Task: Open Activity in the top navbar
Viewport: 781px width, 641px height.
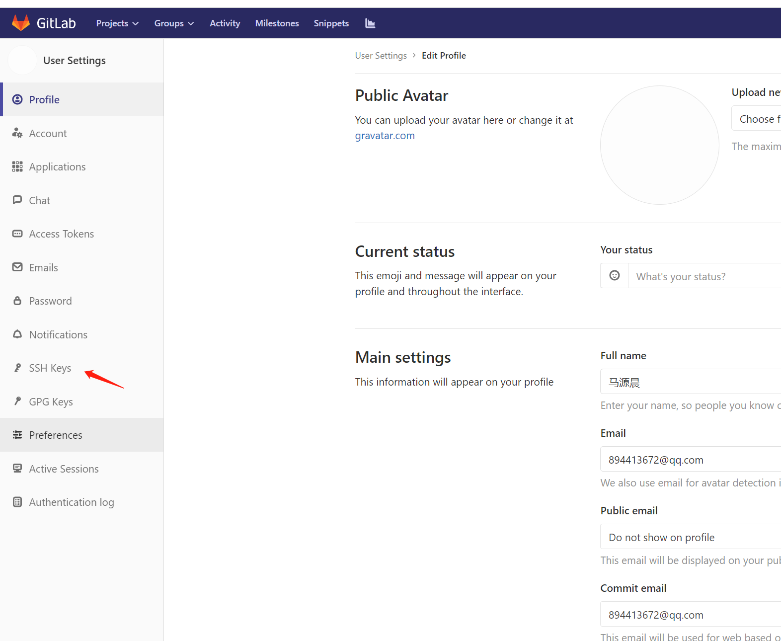Action: tap(225, 23)
